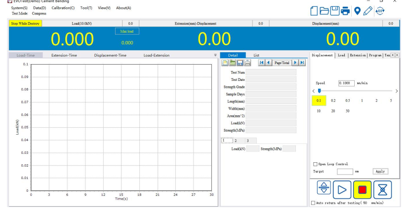
Task: Select speed preset 5
Action: pos(391,101)
